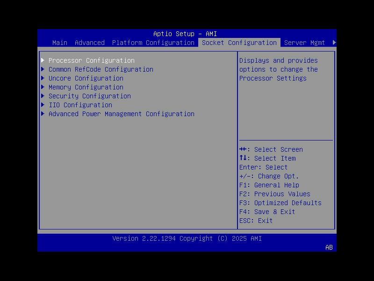Expand the IIO Configuration triangle arrow

[x=43, y=105]
